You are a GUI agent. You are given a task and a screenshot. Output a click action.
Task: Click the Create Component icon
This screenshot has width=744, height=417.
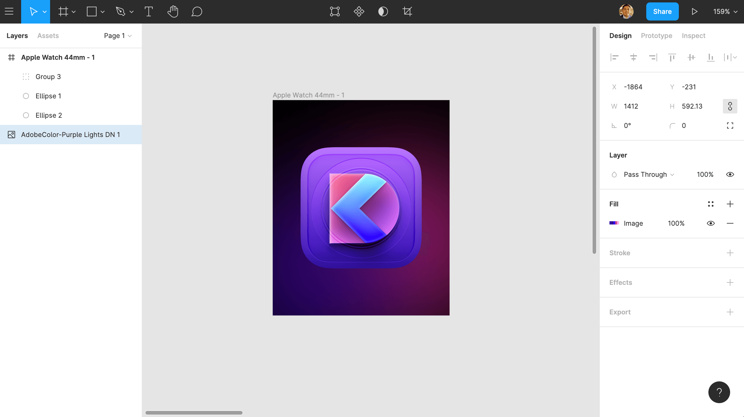point(359,12)
